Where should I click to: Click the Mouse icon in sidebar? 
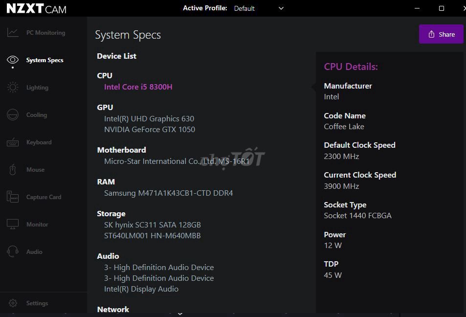click(13, 169)
